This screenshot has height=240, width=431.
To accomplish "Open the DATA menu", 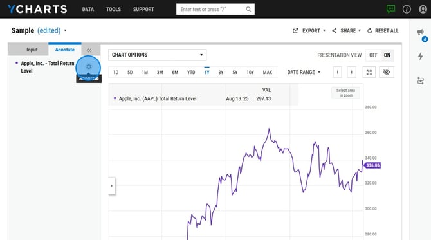I will coord(87,10).
